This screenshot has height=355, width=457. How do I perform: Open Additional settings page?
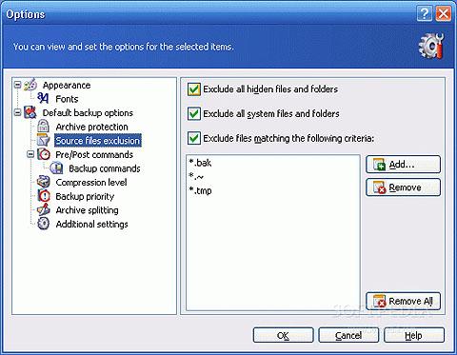(91, 224)
